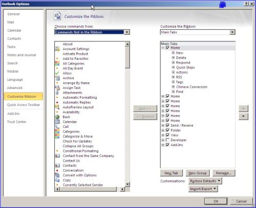This screenshot has height=208, width=256.
Task: Expand the Chinese Conversion group
Action: 173,87
